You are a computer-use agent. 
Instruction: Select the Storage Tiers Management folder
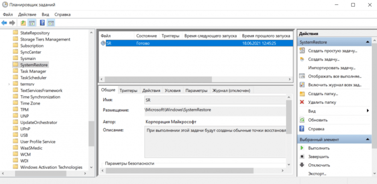pyautogui.click(x=45, y=39)
